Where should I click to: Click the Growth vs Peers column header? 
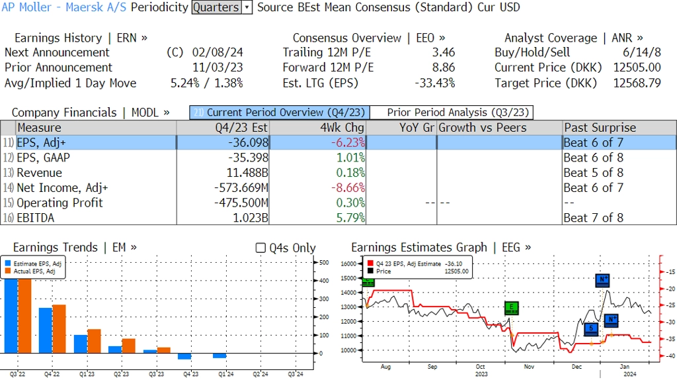[x=500, y=128]
